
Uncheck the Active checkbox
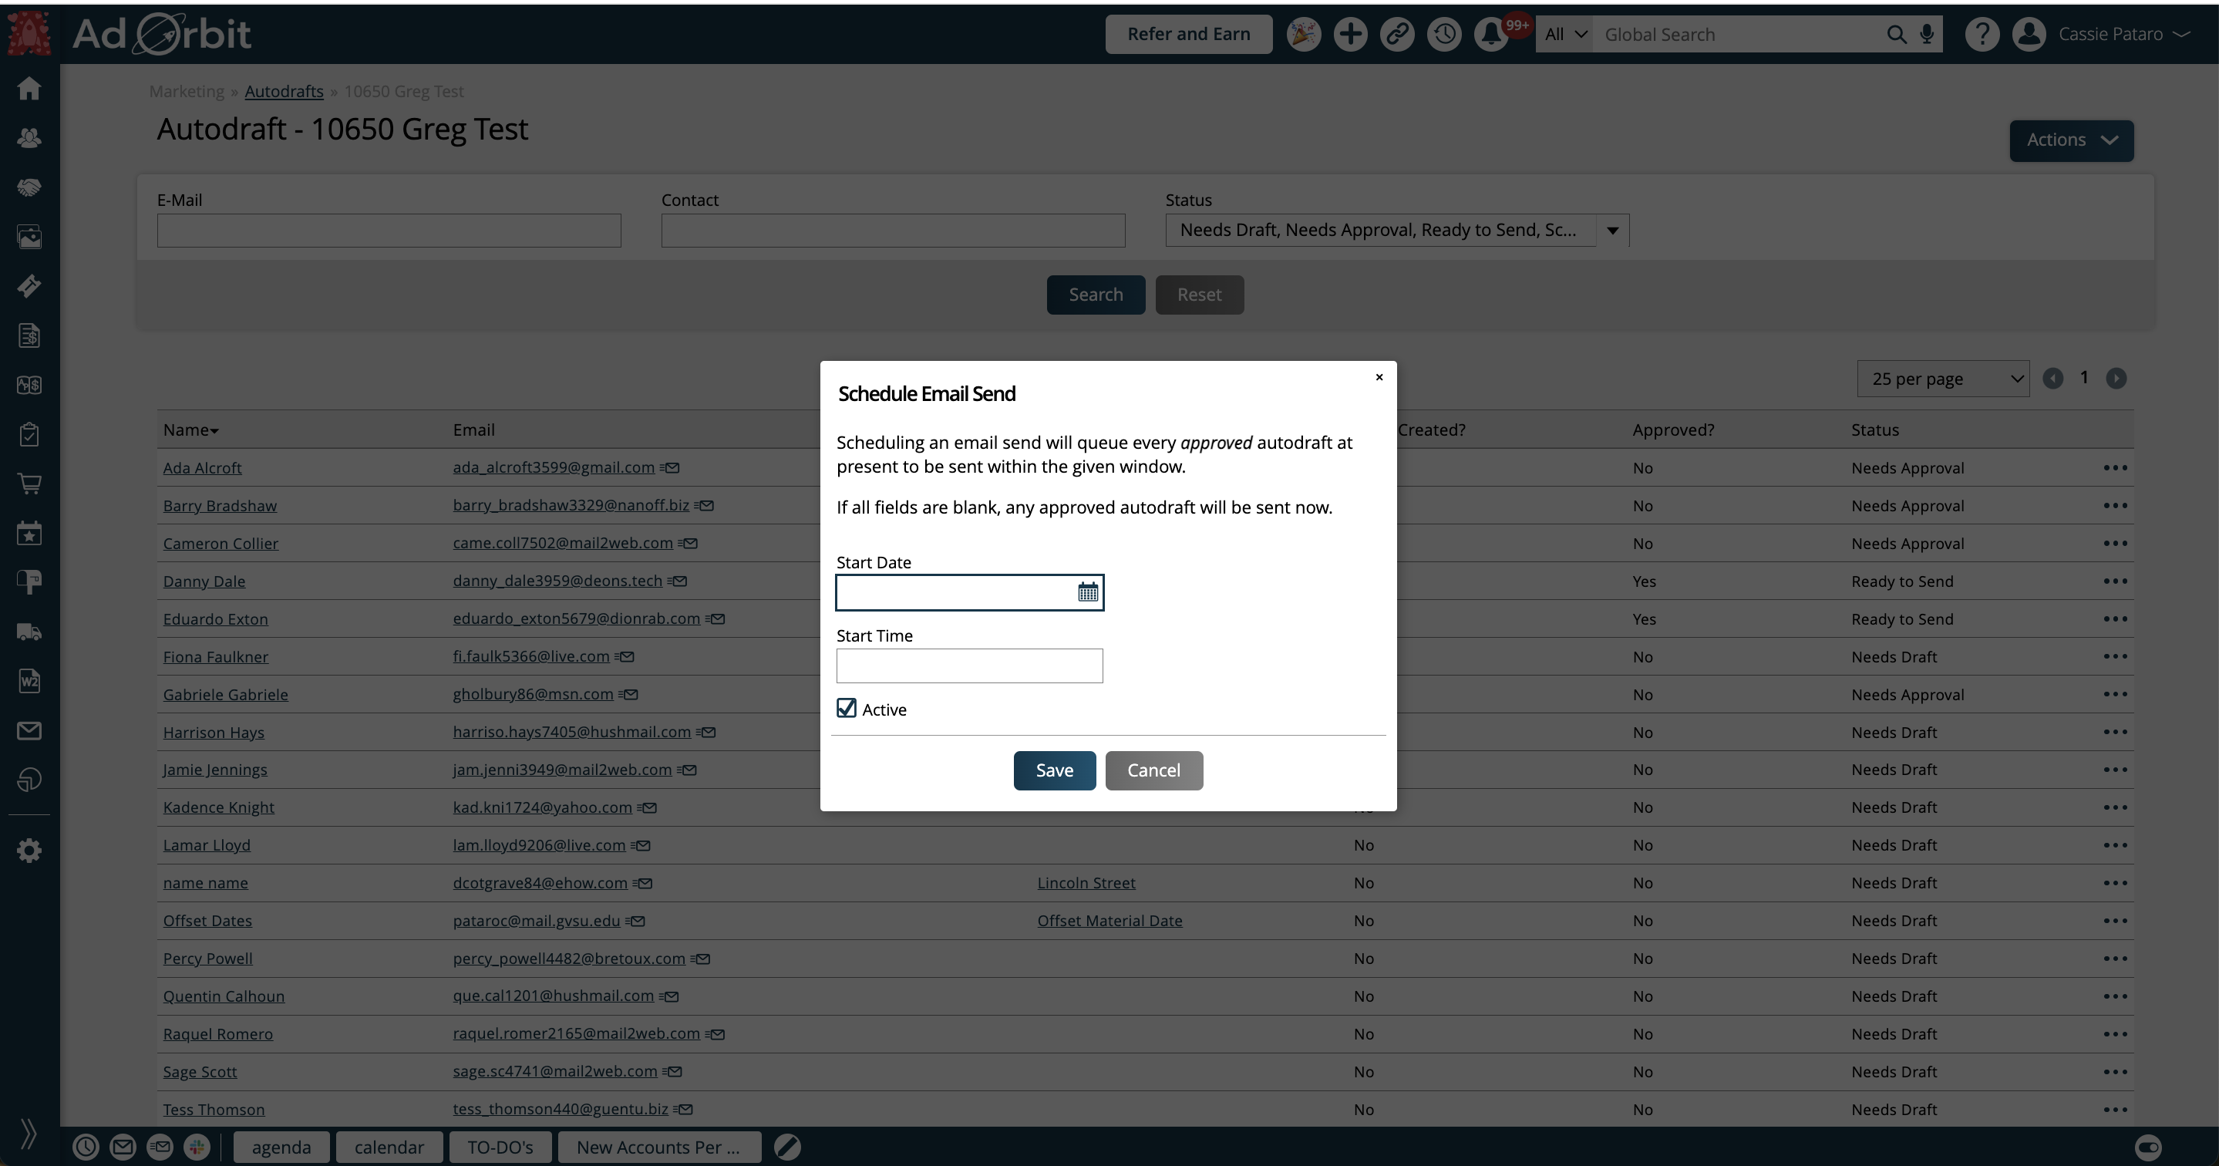pos(847,709)
